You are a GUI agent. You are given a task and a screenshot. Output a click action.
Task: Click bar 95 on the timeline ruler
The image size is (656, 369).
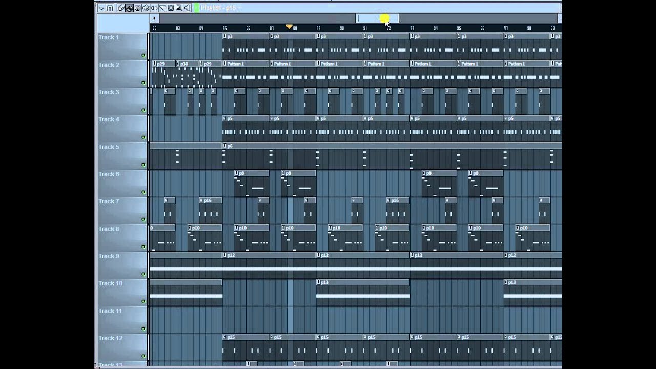pos(459,28)
